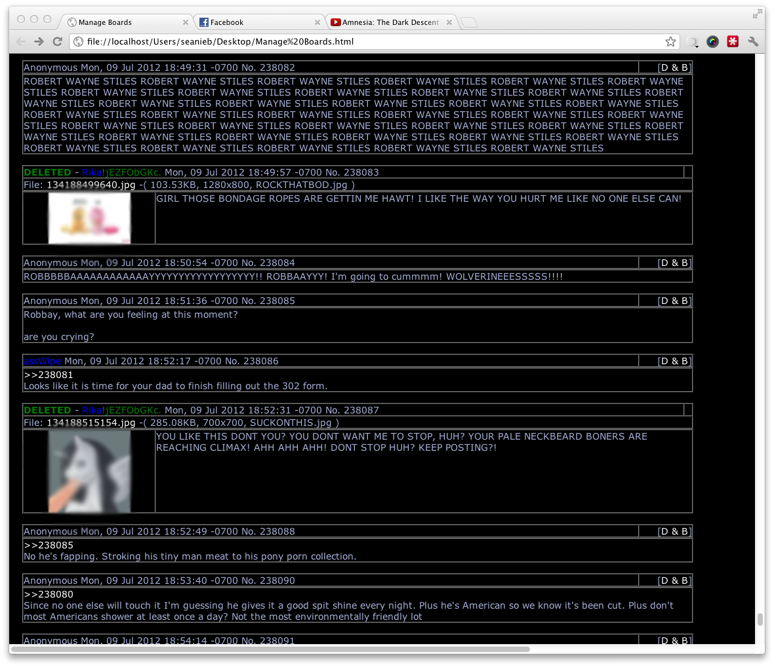Open the Chrome wrench menu

click(x=753, y=41)
